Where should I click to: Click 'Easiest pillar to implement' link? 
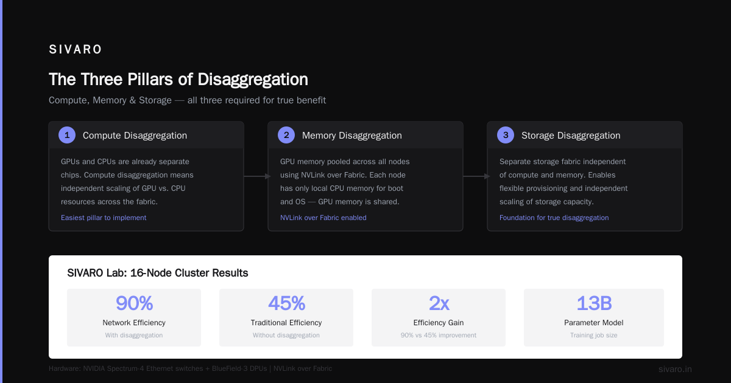pos(104,218)
